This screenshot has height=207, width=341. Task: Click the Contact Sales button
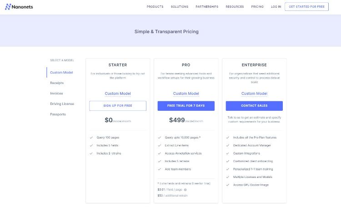tap(254, 106)
